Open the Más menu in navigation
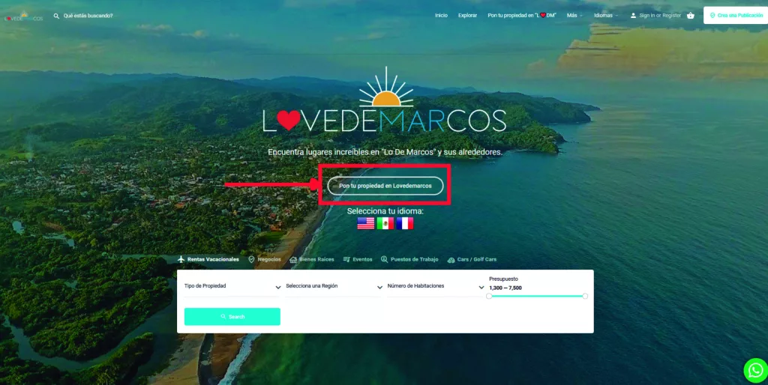The height and width of the screenshot is (385, 768). [574, 16]
